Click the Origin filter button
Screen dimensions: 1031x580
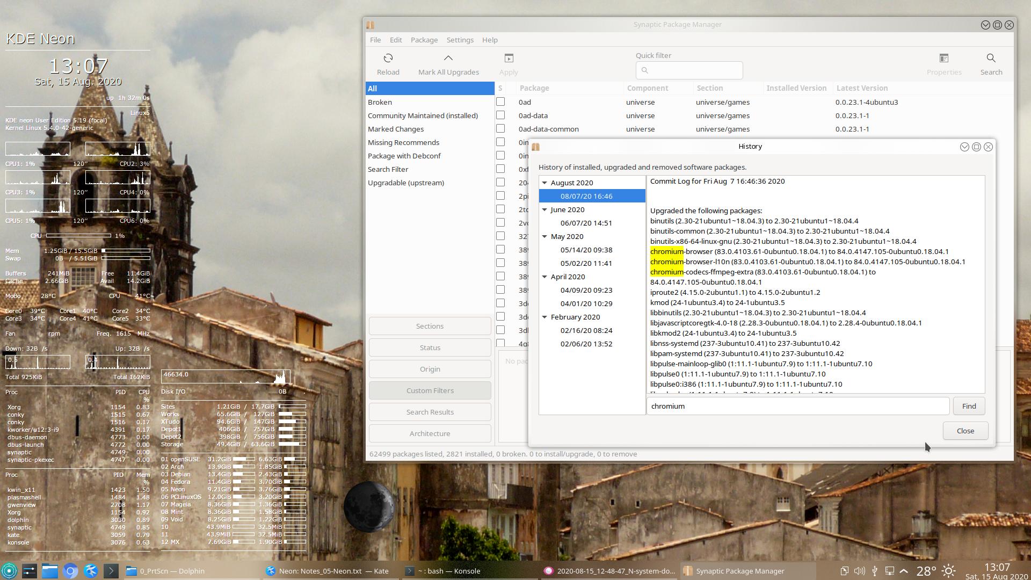click(430, 369)
